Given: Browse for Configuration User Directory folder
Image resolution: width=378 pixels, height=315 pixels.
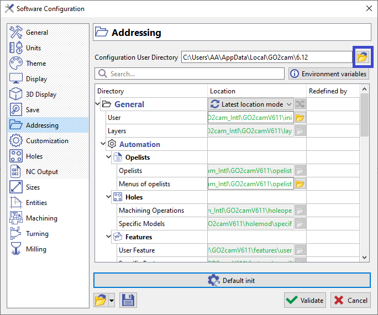Looking at the screenshot, I should pos(363,56).
